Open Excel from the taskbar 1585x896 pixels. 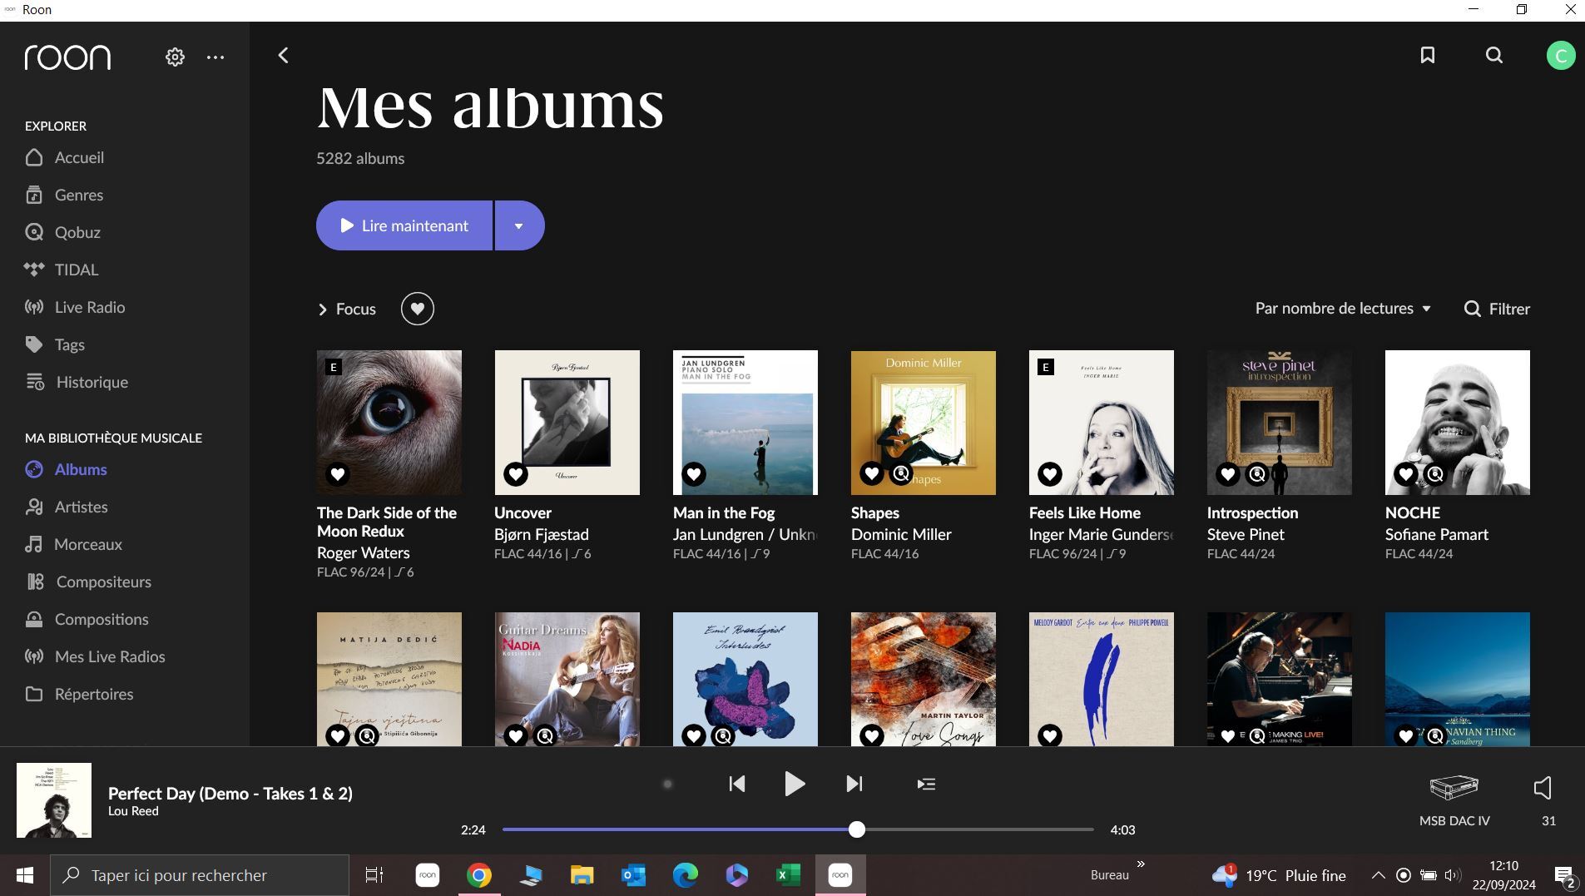(788, 875)
